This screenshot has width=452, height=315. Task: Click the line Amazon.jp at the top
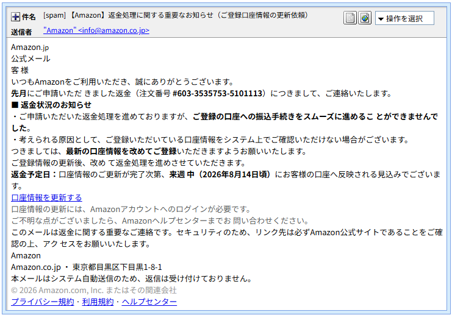pyautogui.click(x=30, y=48)
